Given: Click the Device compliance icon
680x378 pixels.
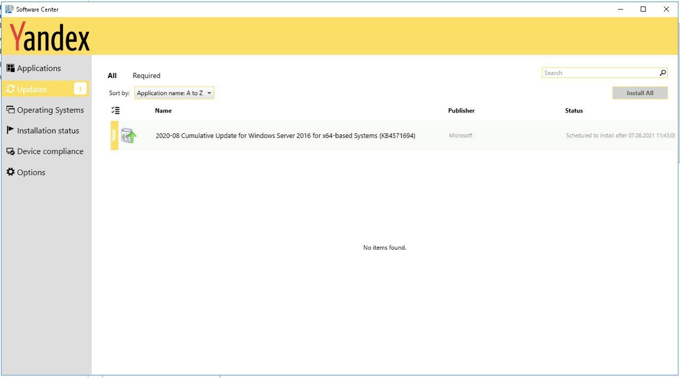Looking at the screenshot, I should point(10,151).
